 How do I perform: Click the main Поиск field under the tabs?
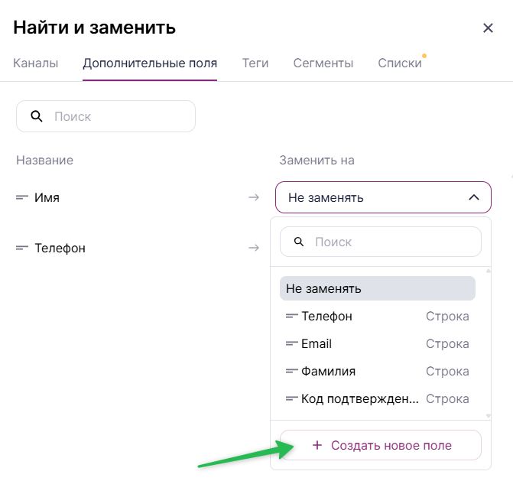(106, 116)
